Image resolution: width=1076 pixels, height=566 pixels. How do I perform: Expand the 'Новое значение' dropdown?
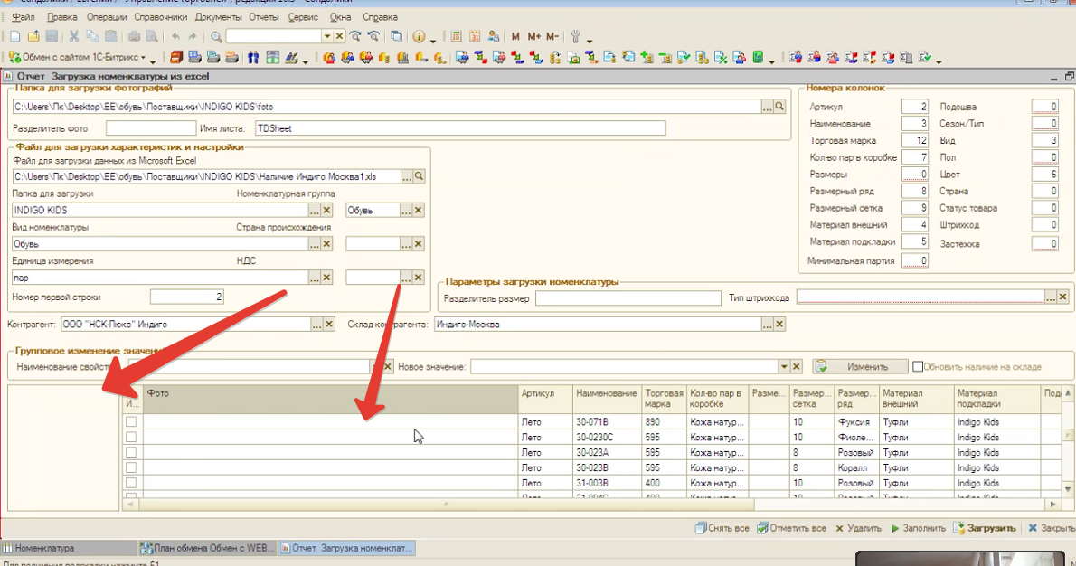783,367
